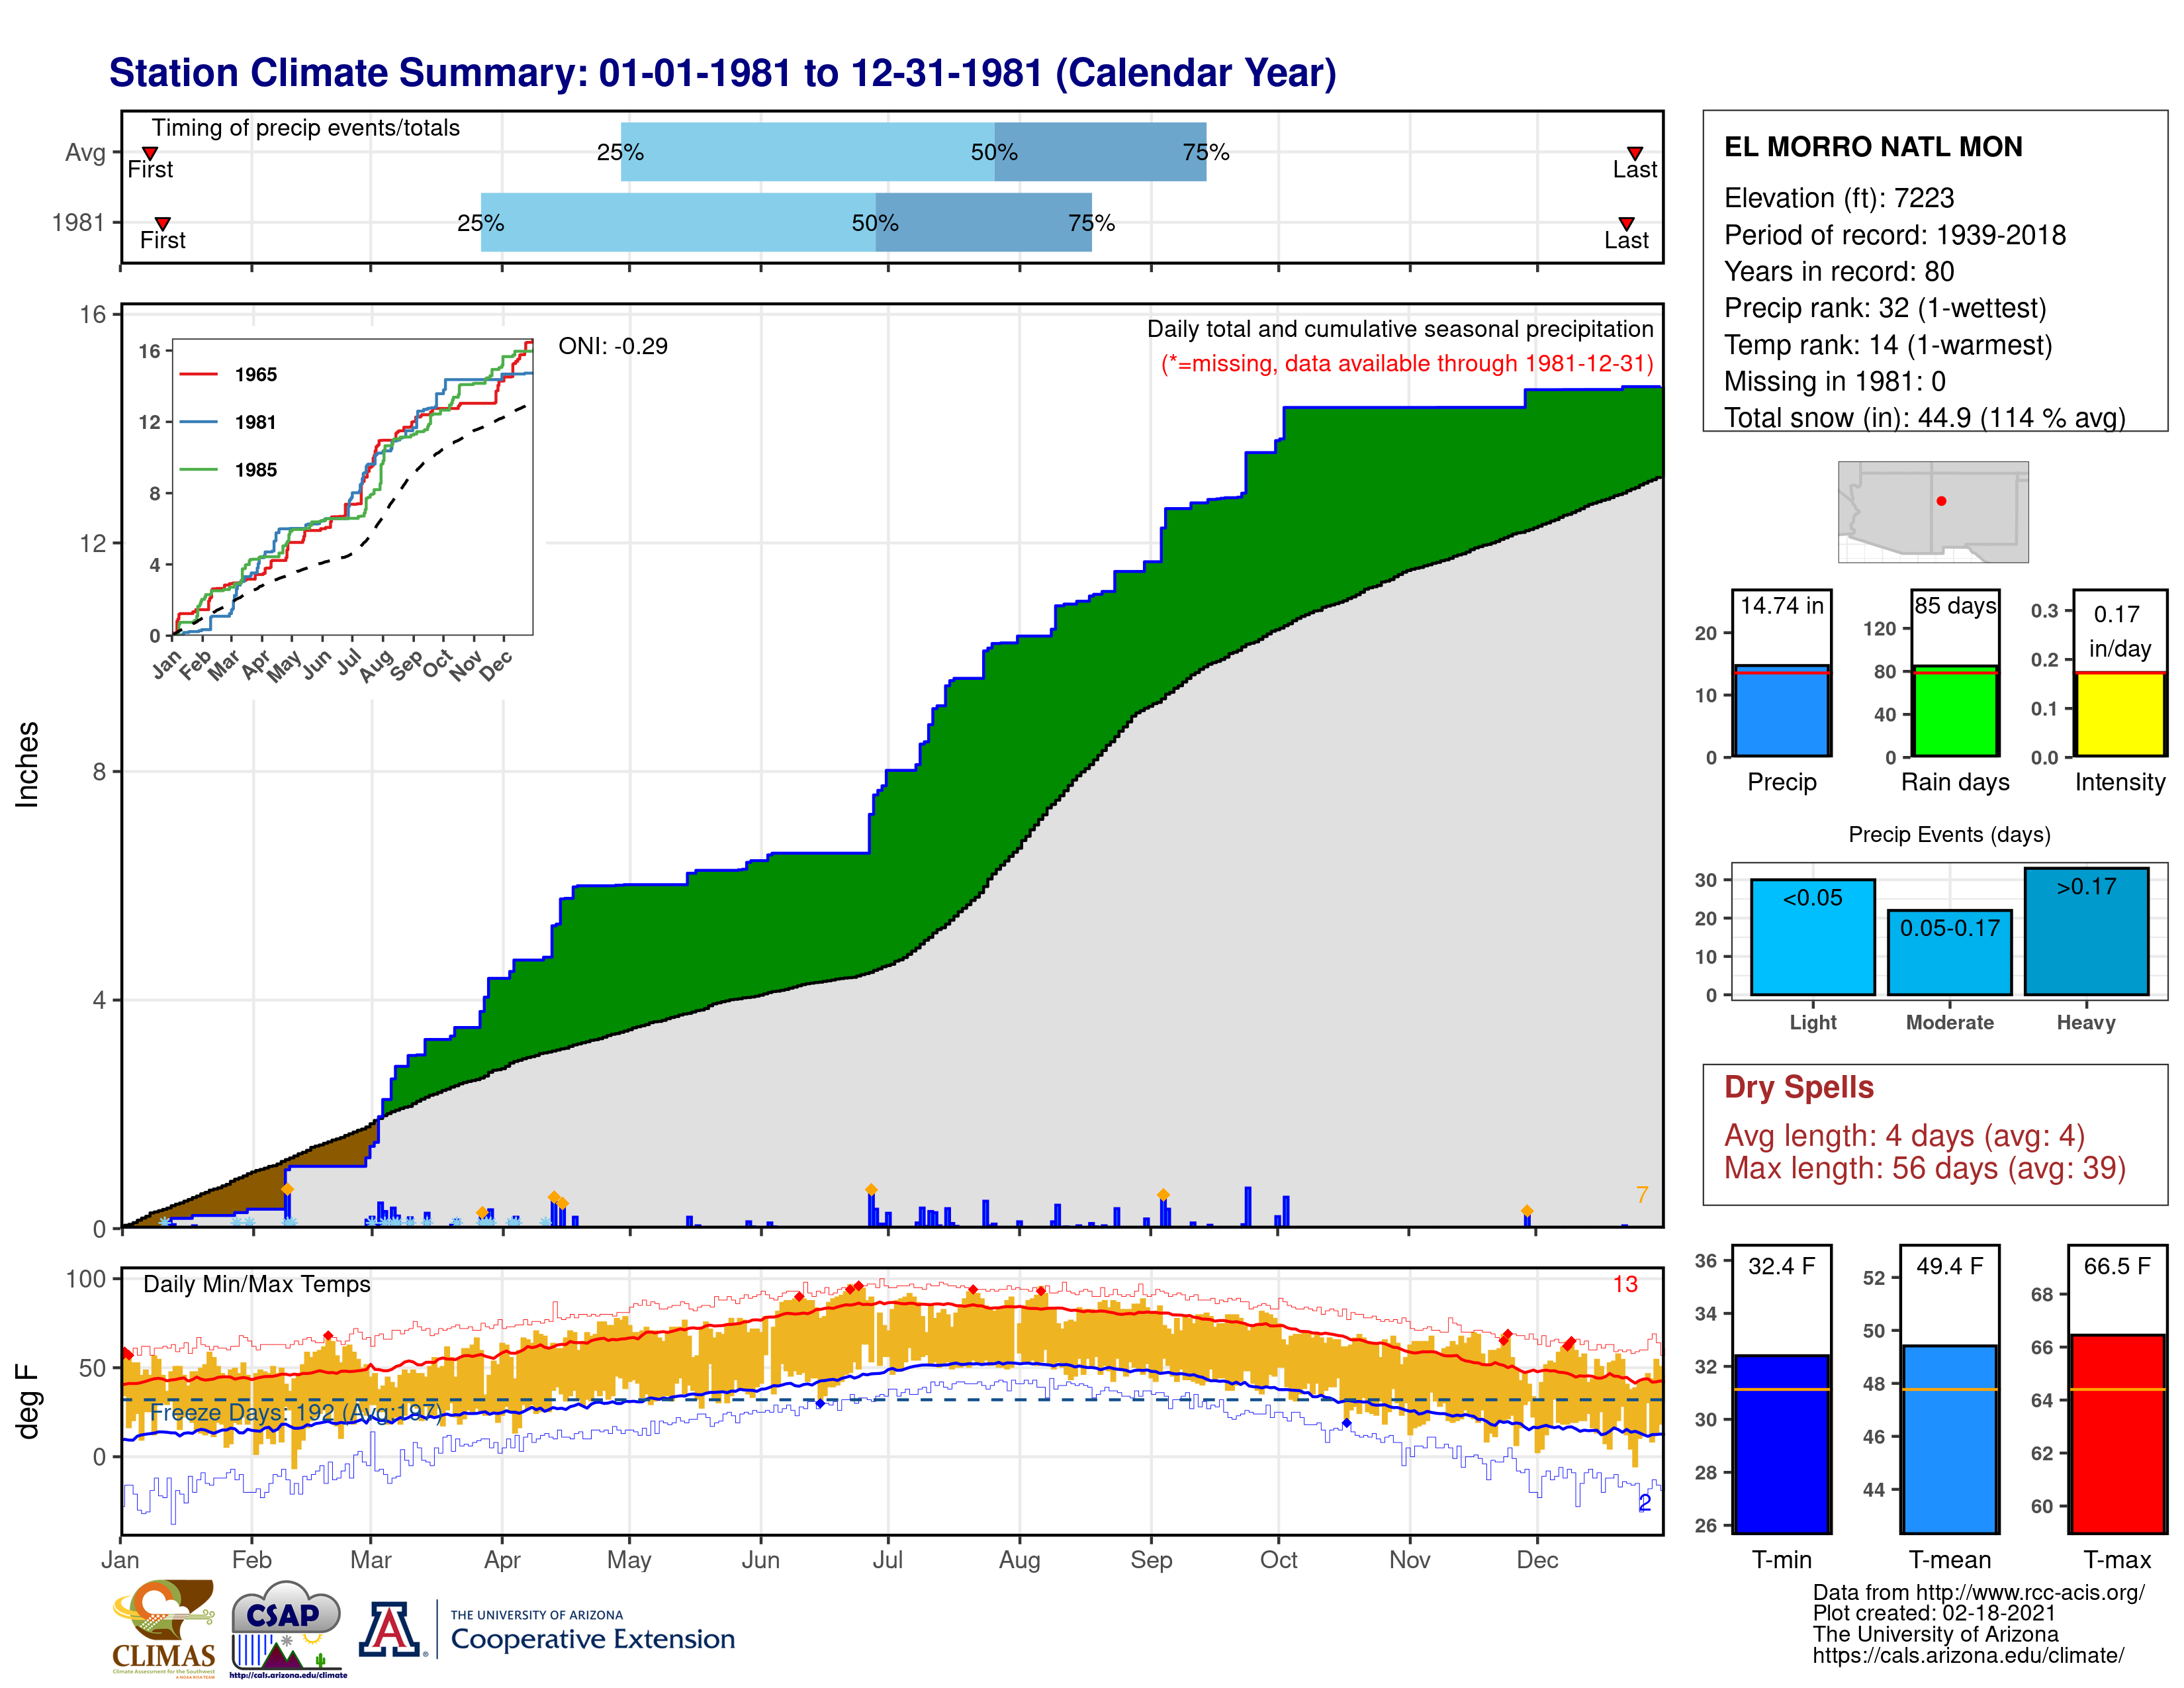Screen dimensions: 2184x1688
Task: Click the Avg row 75% label
Action: 1206,152
